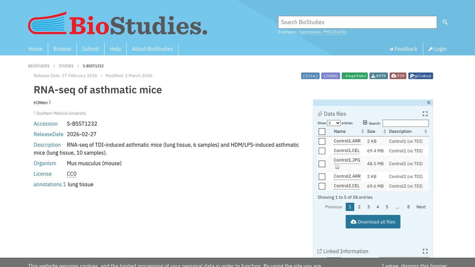The height and width of the screenshot is (267, 475).
Task: Click the Login link
Action: pos(438,49)
